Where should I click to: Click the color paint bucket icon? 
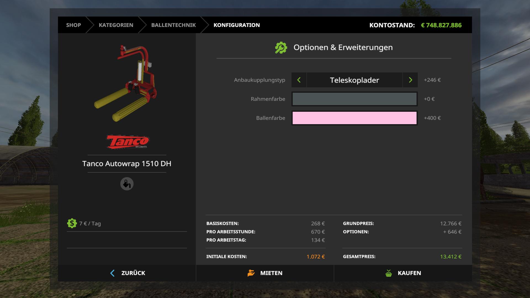tap(127, 184)
